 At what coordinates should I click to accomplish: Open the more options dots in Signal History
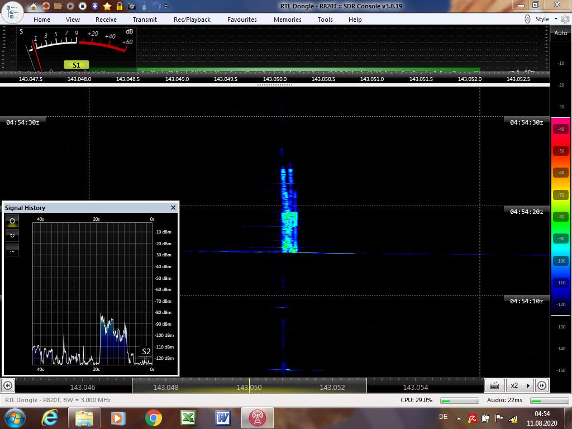(12, 251)
